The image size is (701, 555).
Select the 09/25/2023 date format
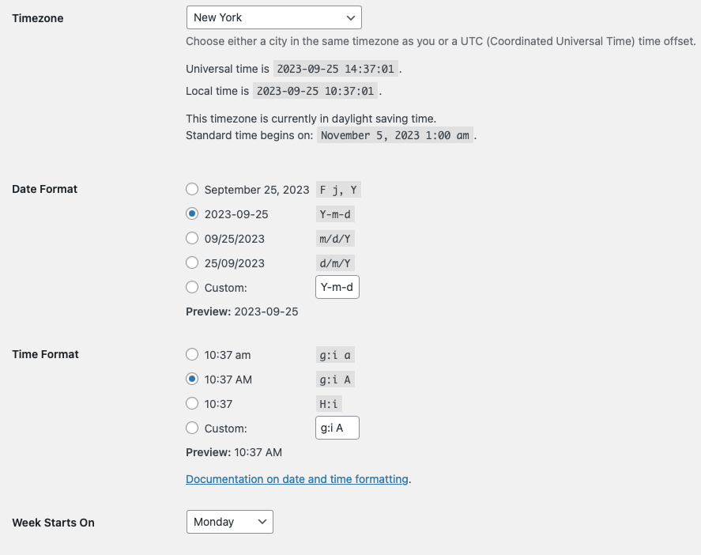(x=192, y=239)
